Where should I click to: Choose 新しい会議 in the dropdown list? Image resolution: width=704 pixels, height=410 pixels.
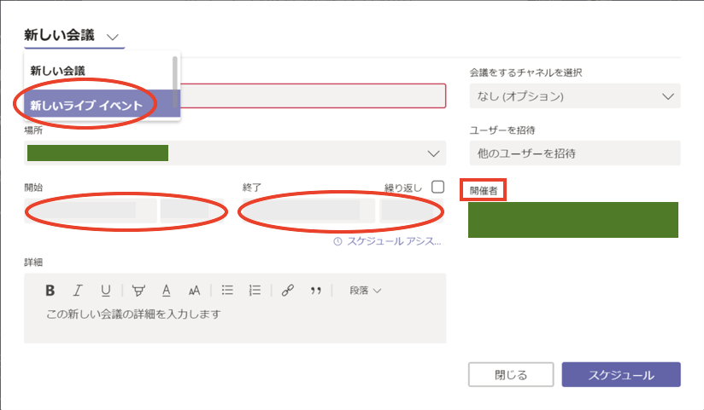(x=58, y=70)
